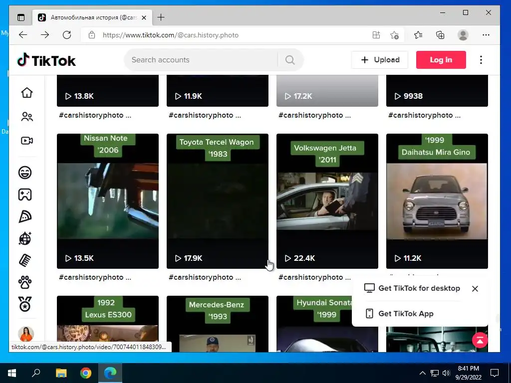This screenshot has width=511, height=383.
Task: Click the Log in button
Action: [441, 60]
